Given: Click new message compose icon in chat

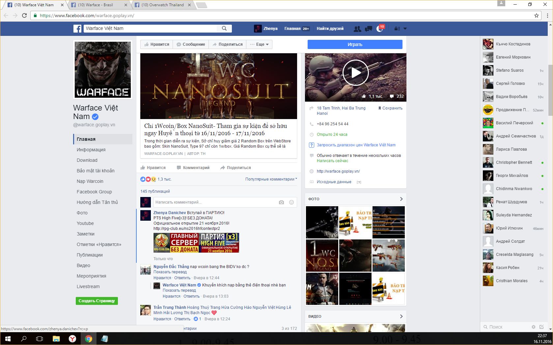Looking at the screenshot, I should point(541,327).
